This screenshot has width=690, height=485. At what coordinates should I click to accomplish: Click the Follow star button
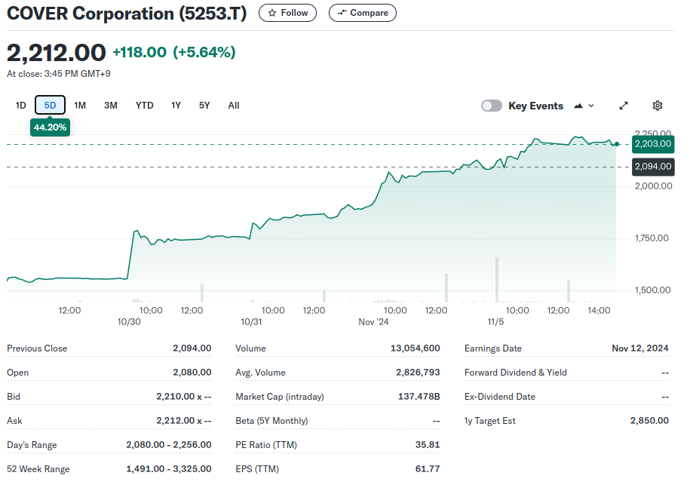[x=287, y=13]
